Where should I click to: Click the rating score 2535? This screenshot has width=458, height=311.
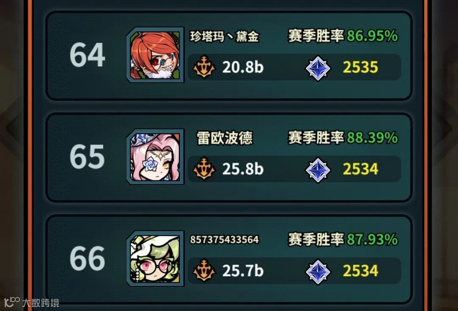coord(360,67)
